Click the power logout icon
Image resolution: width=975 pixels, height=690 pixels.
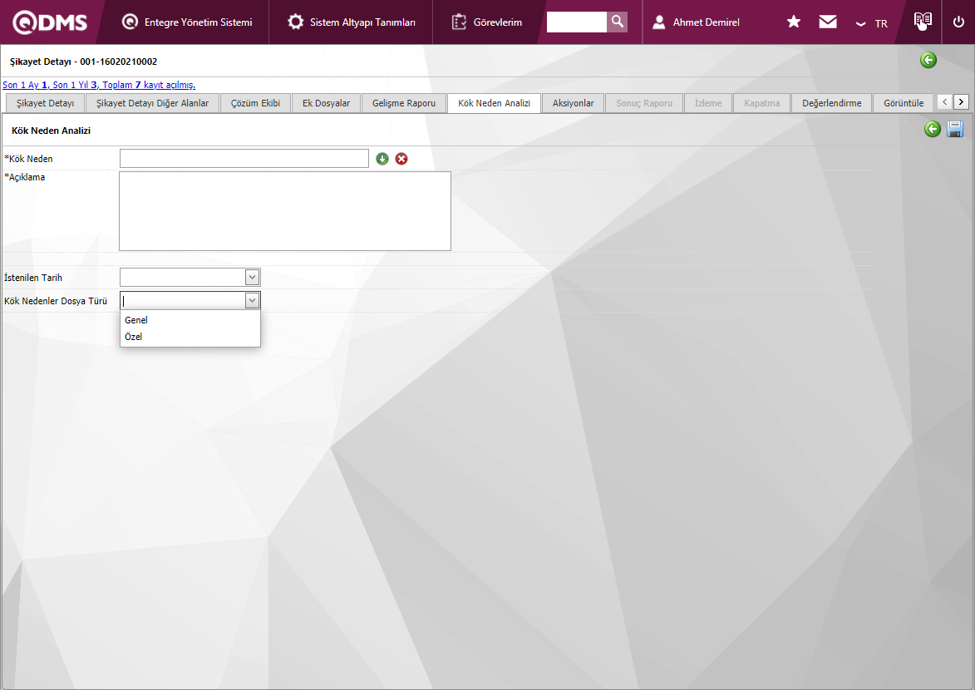pos(958,22)
